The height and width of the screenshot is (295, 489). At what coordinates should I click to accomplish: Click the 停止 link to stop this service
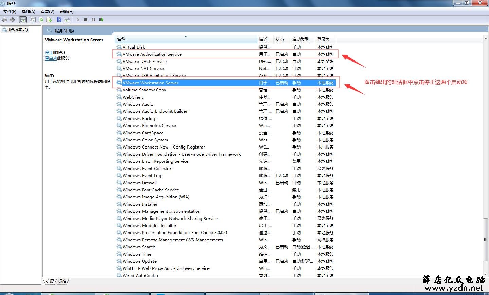(x=49, y=52)
